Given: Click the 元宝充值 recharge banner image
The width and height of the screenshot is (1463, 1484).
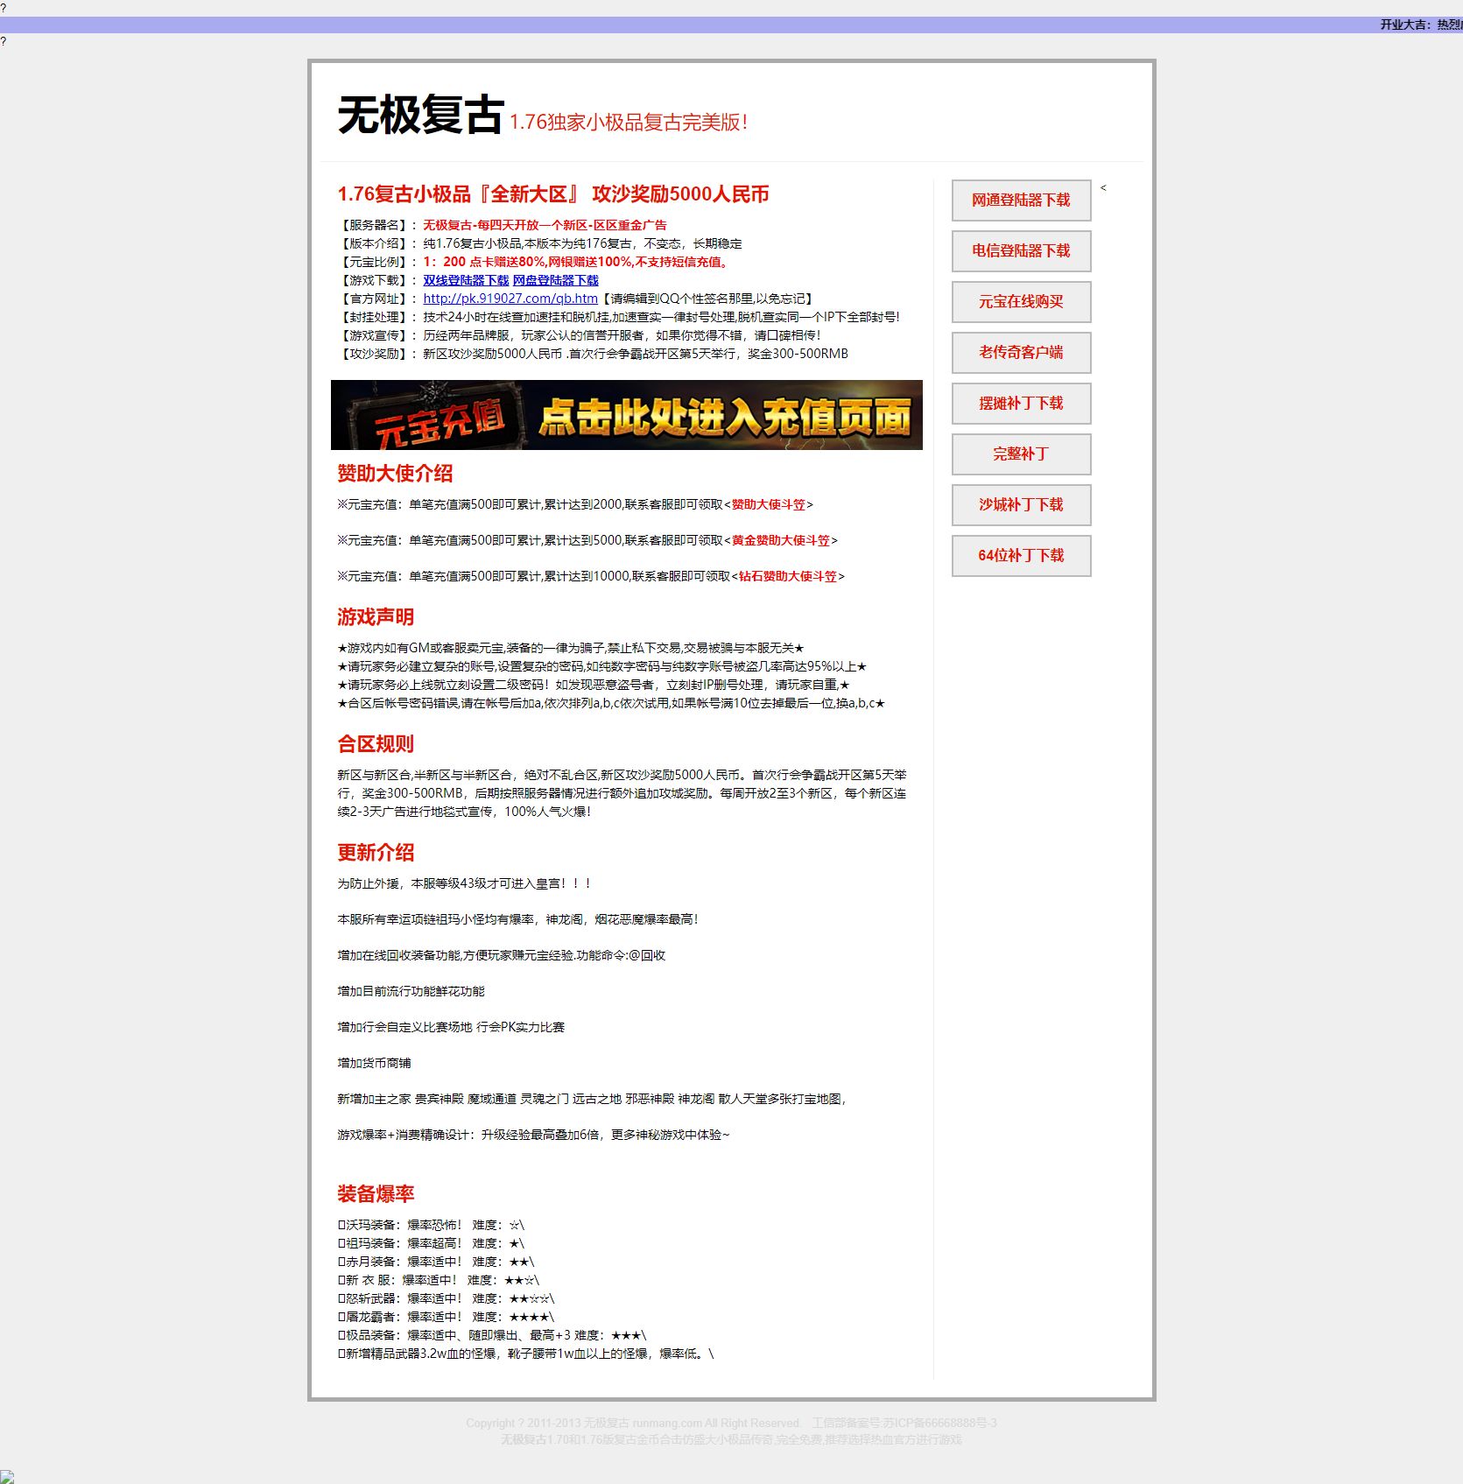Looking at the screenshot, I should point(626,415).
